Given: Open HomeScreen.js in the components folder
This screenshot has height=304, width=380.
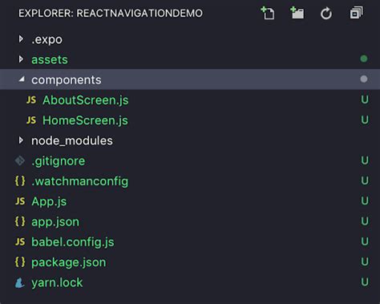Looking at the screenshot, I should coord(85,120).
